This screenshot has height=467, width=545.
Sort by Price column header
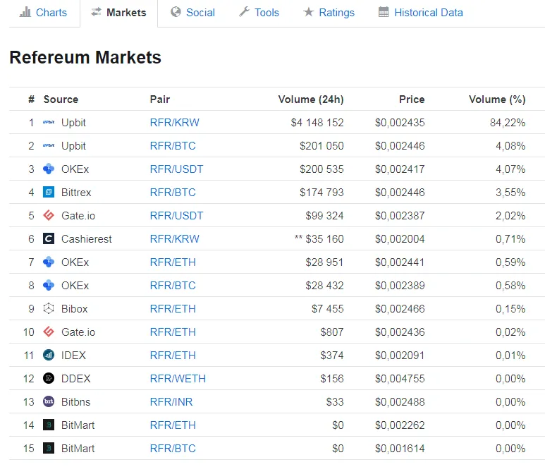(x=412, y=99)
